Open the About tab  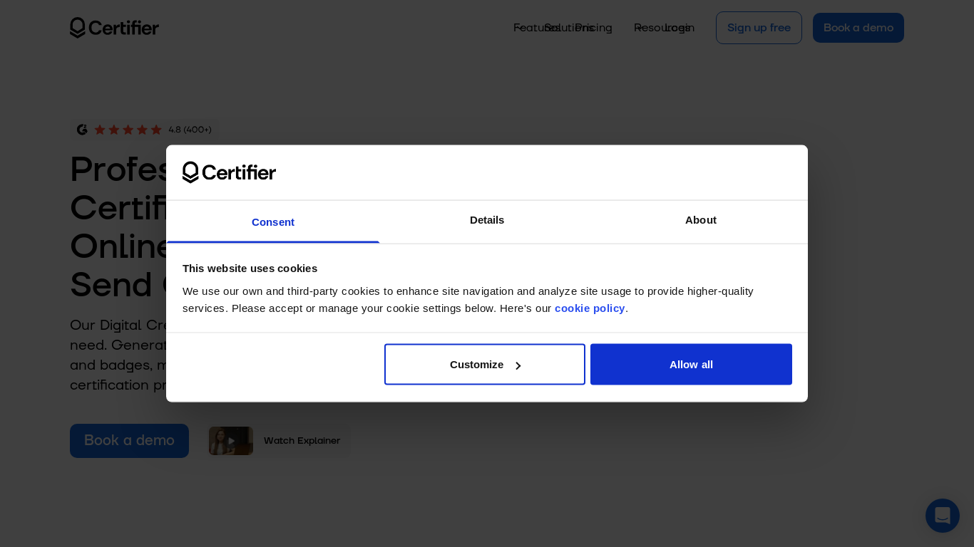[x=701, y=220]
